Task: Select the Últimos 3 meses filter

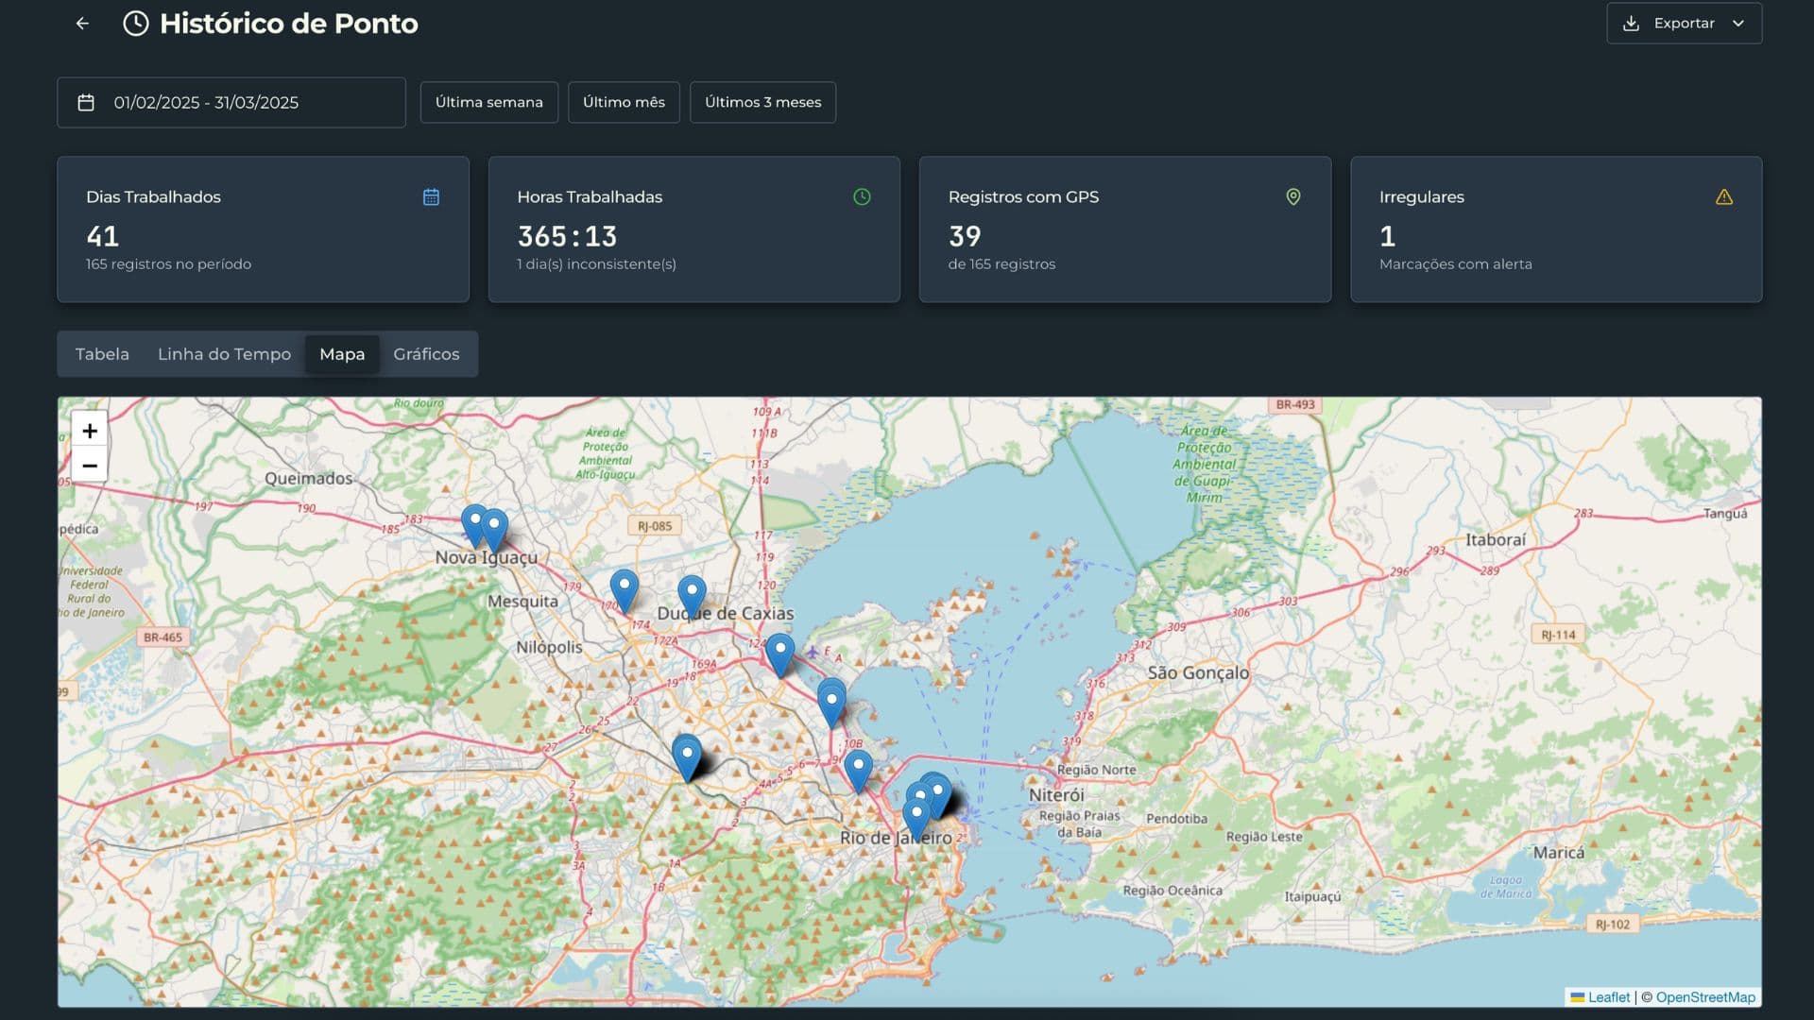Action: (x=762, y=102)
